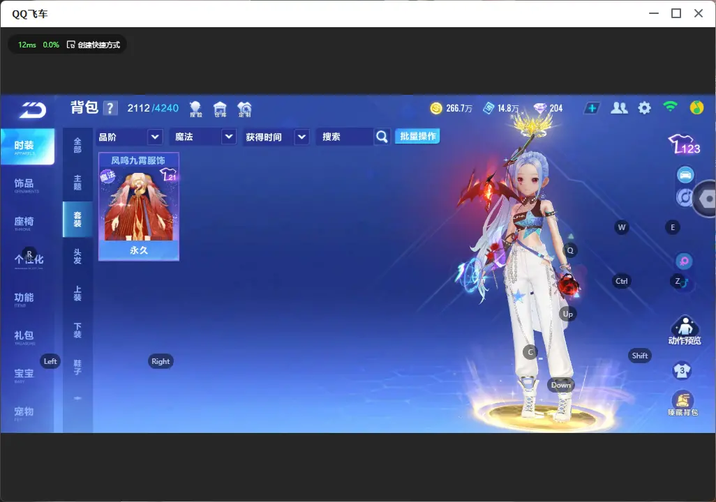This screenshot has height=502, width=716.
Task: Select the blue male gender icon
Action: 684,283
